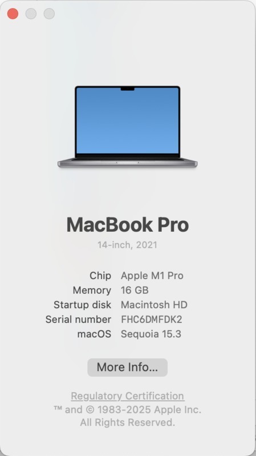Click the greyed-out minimize window button
This screenshot has height=456, width=256.
pyautogui.click(x=31, y=14)
